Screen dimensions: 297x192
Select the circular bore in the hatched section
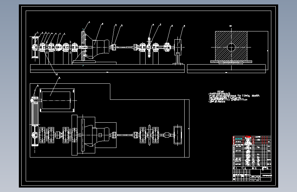coord(231,47)
